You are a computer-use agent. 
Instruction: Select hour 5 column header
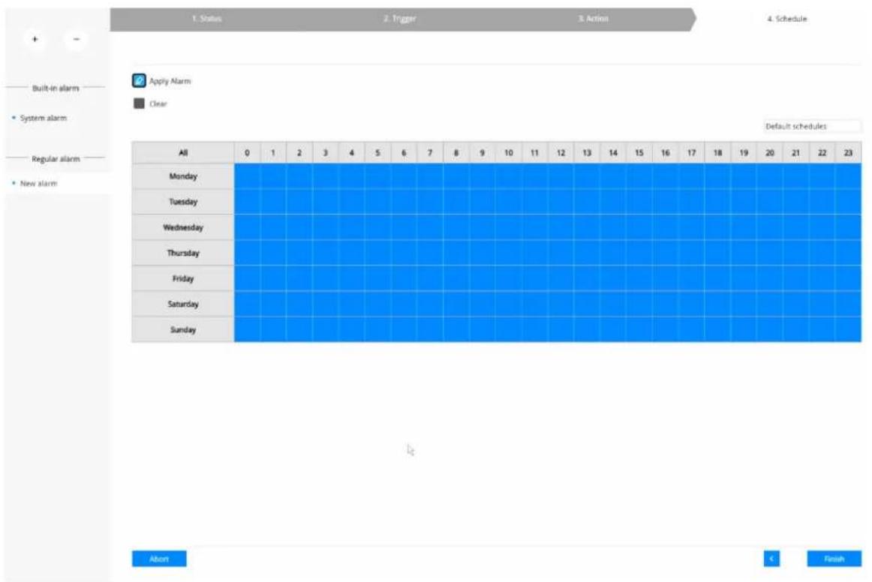(x=377, y=153)
